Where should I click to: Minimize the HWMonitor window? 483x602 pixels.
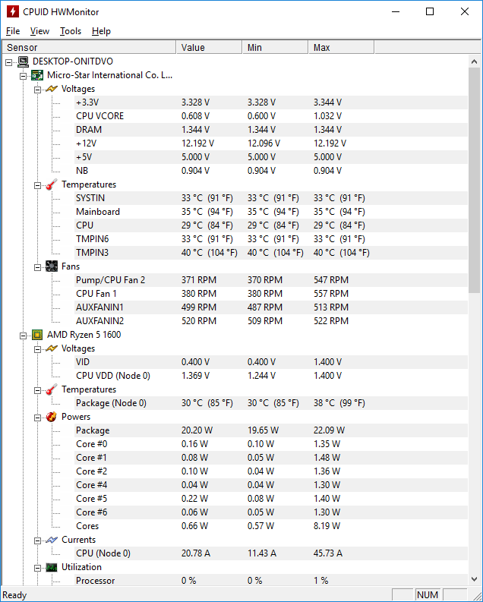pos(396,11)
